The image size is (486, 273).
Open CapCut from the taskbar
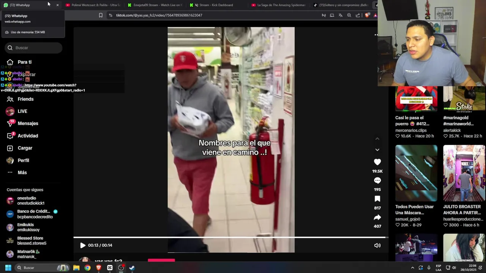pyautogui.click(x=110, y=268)
